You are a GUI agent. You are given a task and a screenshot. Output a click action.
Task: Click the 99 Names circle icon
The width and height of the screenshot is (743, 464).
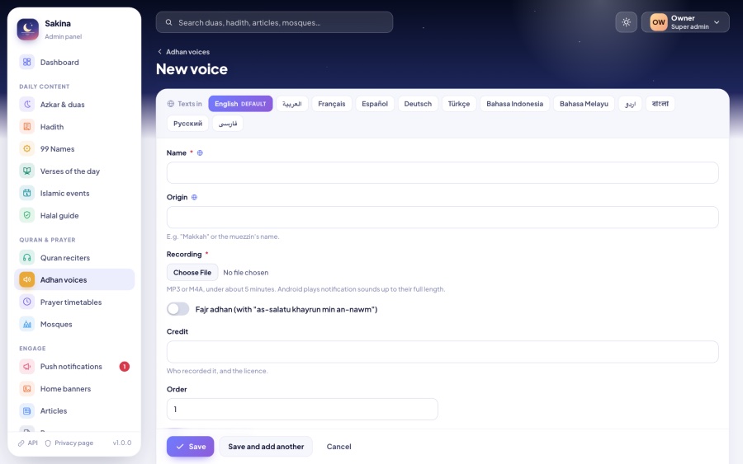coord(27,148)
